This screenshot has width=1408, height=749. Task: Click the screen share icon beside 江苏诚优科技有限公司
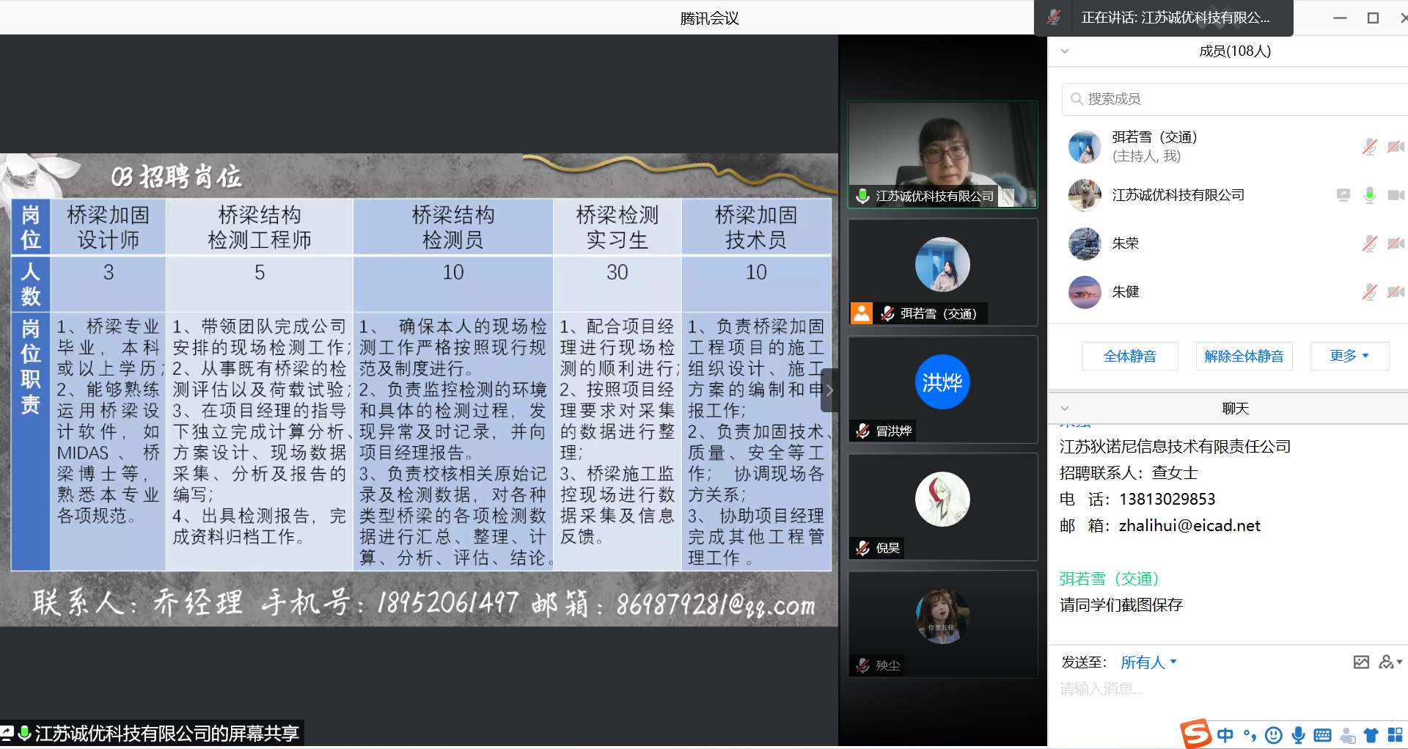point(1343,195)
